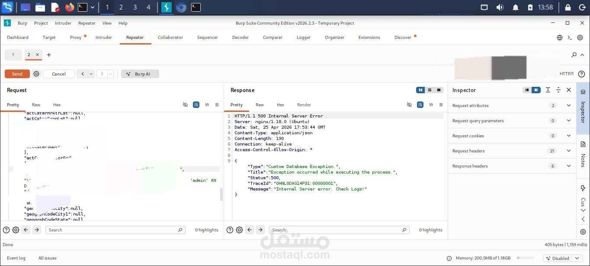This screenshot has width=590, height=266.
Task: Select the Burp Suite taskbar window icon
Action: coord(167,7)
